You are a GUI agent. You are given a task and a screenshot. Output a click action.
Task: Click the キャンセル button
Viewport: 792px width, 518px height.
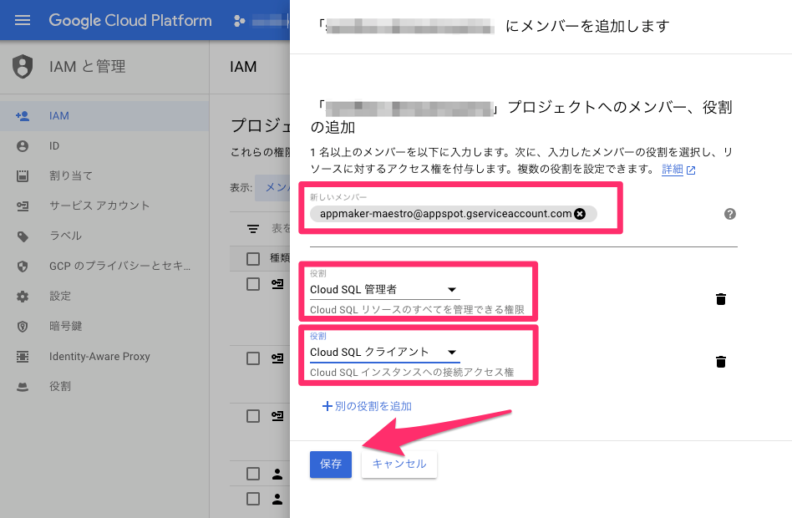(399, 464)
